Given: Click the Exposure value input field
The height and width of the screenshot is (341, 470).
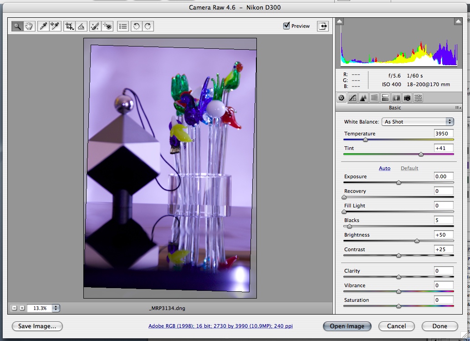Looking at the screenshot, I should point(444,176).
